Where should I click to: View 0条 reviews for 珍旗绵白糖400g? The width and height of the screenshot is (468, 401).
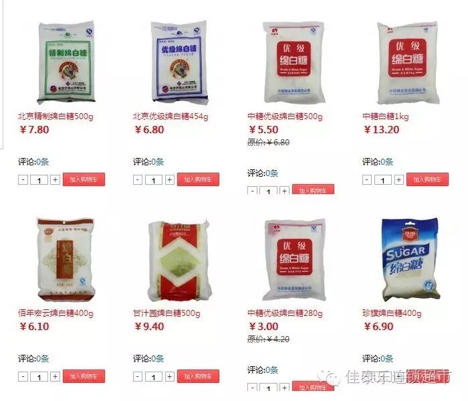click(x=386, y=358)
